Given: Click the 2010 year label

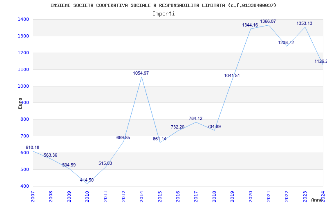Looking at the screenshot, I should pyautogui.click(x=87, y=196).
